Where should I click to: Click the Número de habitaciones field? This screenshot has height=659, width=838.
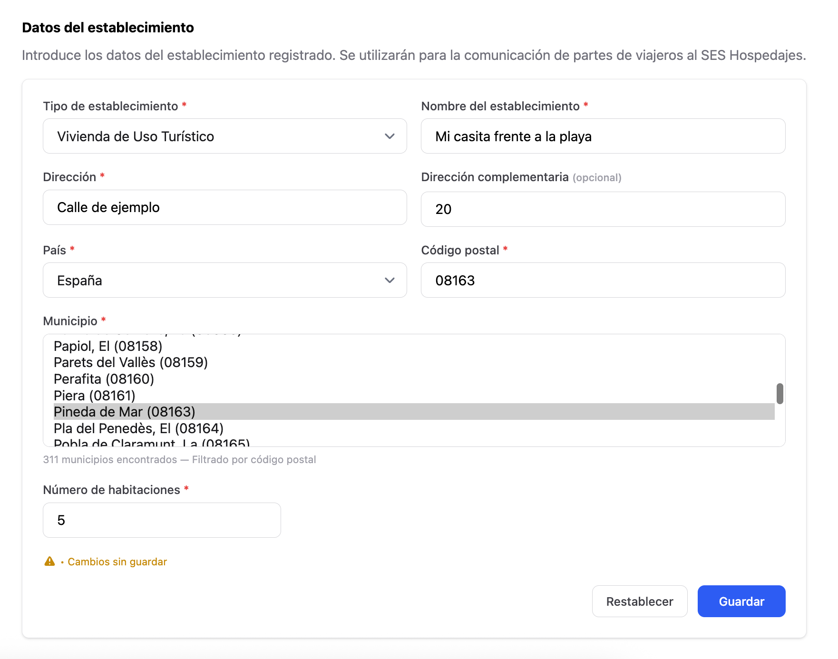162,520
